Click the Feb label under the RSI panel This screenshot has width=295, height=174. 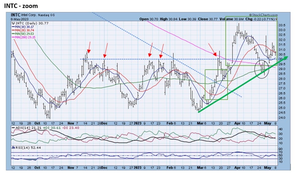170,168
